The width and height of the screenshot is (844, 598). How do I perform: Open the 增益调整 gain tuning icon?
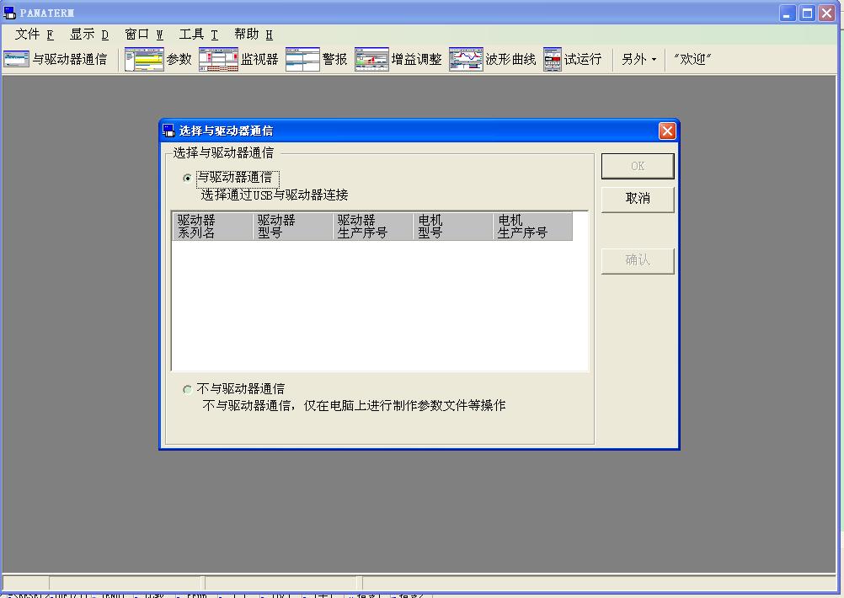pos(371,59)
